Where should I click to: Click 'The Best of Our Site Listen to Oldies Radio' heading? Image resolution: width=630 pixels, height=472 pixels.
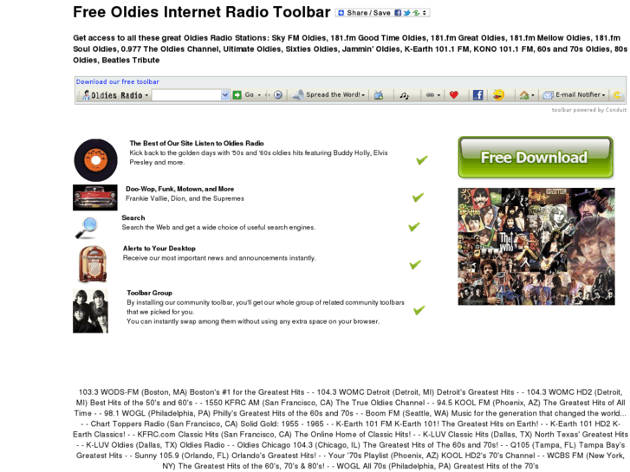click(x=197, y=144)
